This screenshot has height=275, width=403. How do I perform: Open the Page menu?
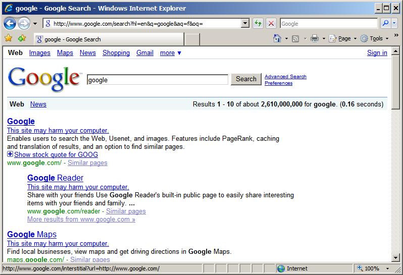pos(342,38)
